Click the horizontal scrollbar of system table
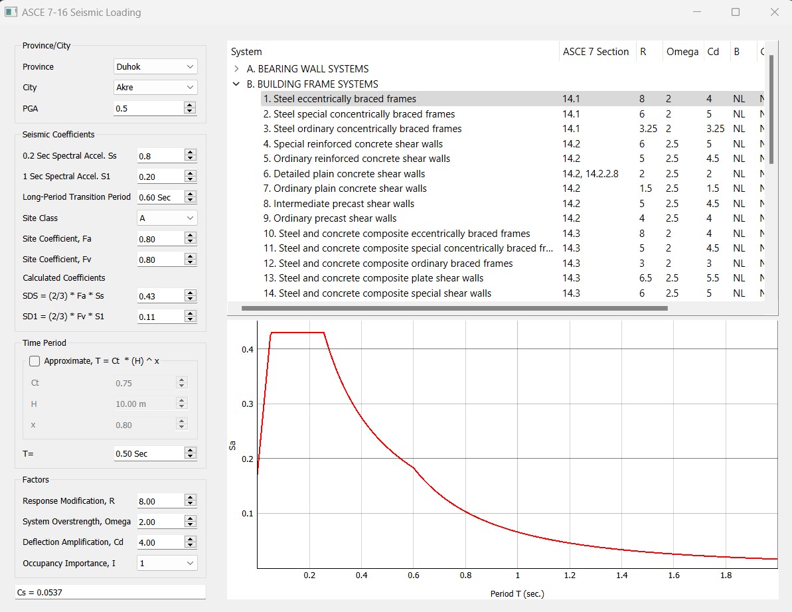This screenshot has width=792, height=612. [455, 308]
